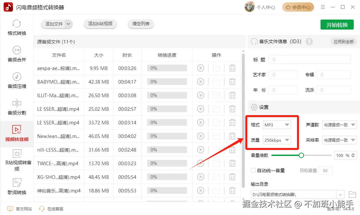
Task: Open 歌词转换 in the sidebar
Action: pos(17,186)
